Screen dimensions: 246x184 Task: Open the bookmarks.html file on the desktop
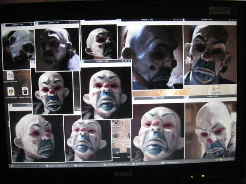10,76
